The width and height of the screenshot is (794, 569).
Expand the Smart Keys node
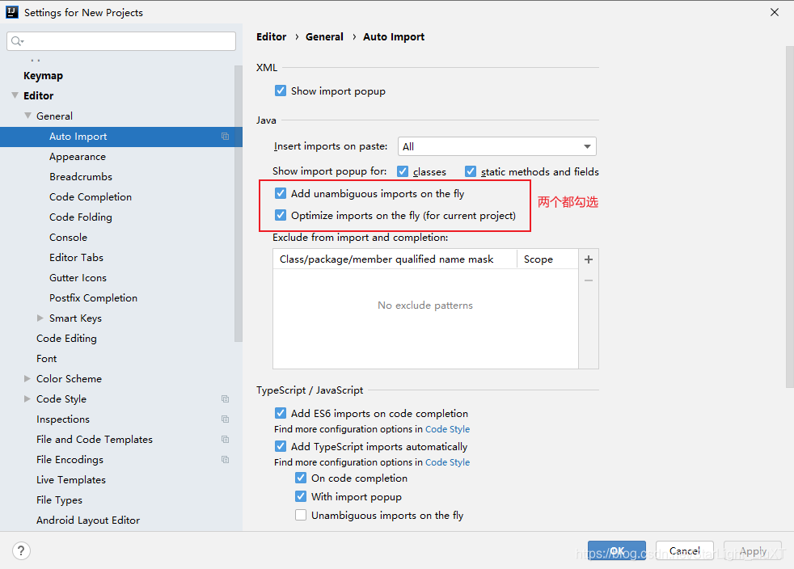pyautogui.click(x=40, y=318)
